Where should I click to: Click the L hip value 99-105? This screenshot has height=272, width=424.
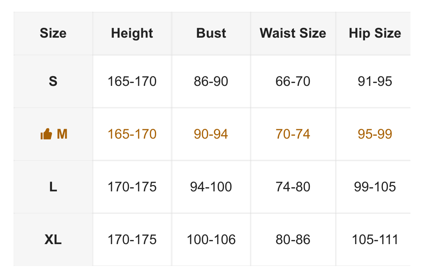(375, 187)
